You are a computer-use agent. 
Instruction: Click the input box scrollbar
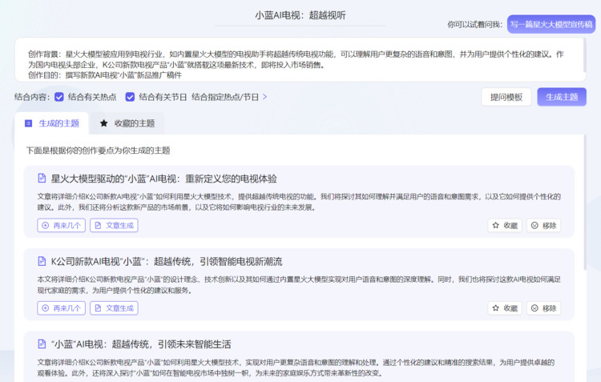coord(584,54)
